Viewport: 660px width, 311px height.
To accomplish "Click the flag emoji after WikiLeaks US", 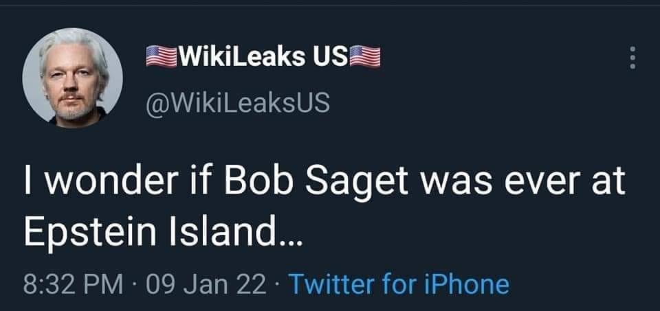I will click(x=365, y=58).
